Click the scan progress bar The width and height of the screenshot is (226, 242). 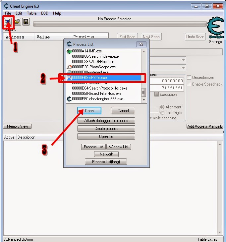[120, 24]
